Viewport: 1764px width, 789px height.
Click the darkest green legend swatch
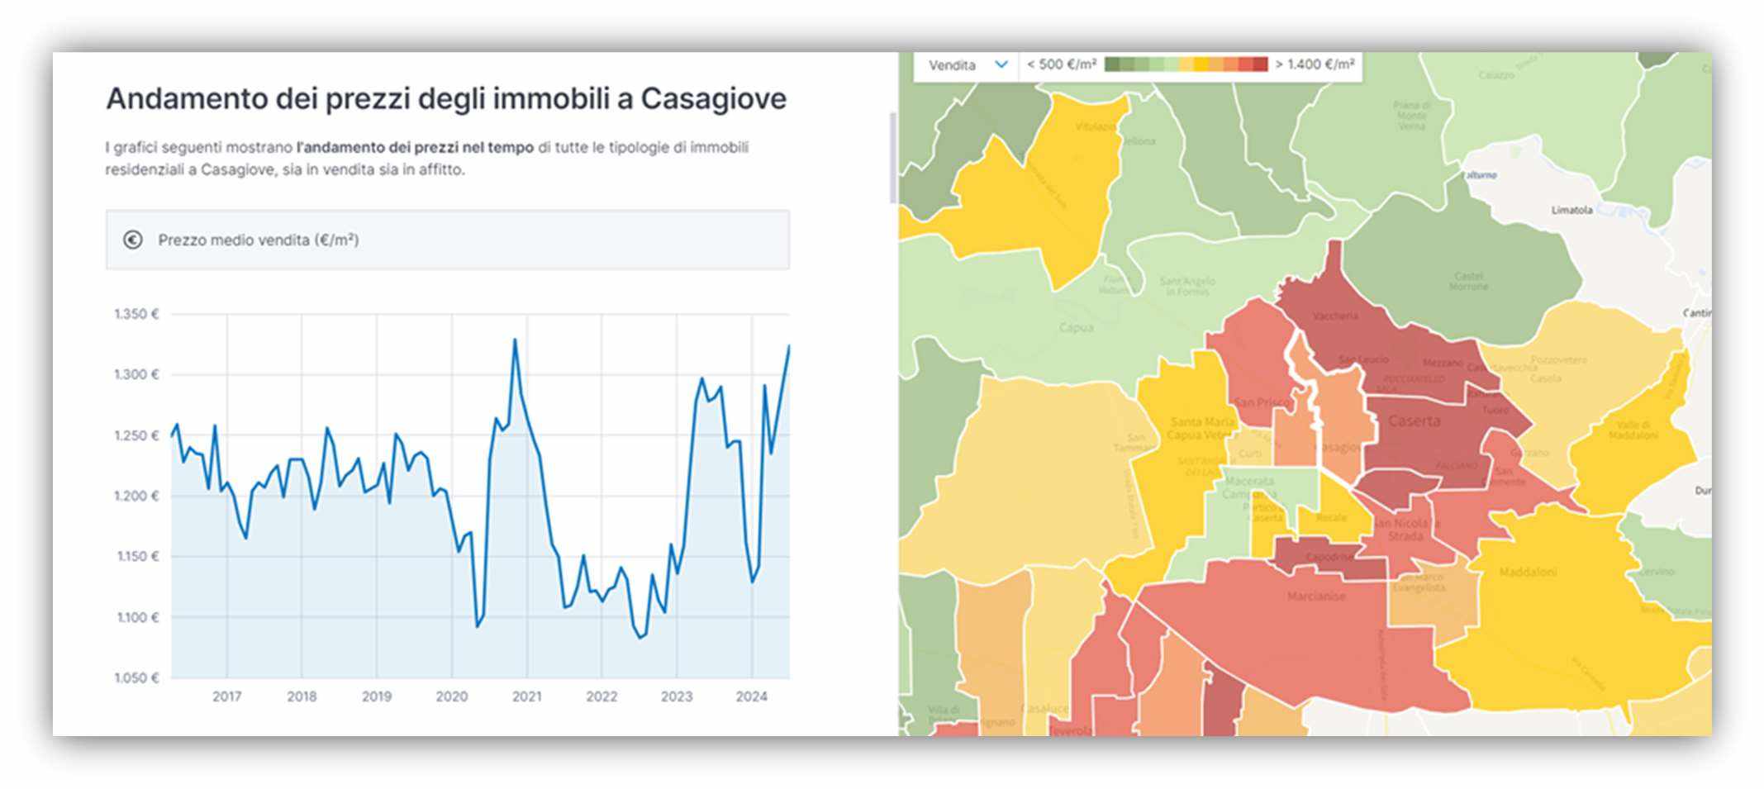tap(1112, 64)
